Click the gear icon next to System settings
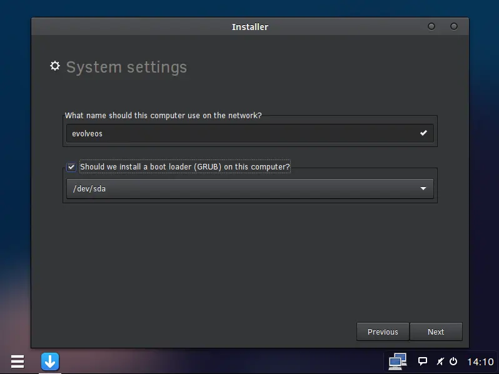Image resolution: width=499 pixels, height=374 pixels. tap(55, 66)
